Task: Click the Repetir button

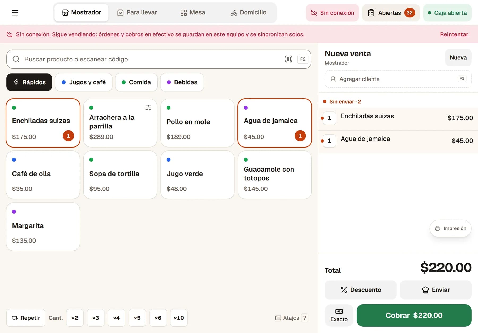Action: tap(26, 318)
